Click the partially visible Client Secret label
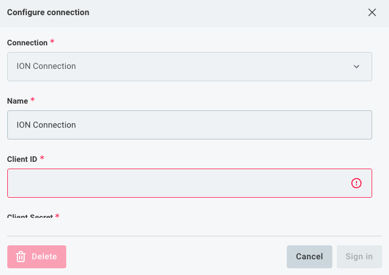 coord(30,217)
